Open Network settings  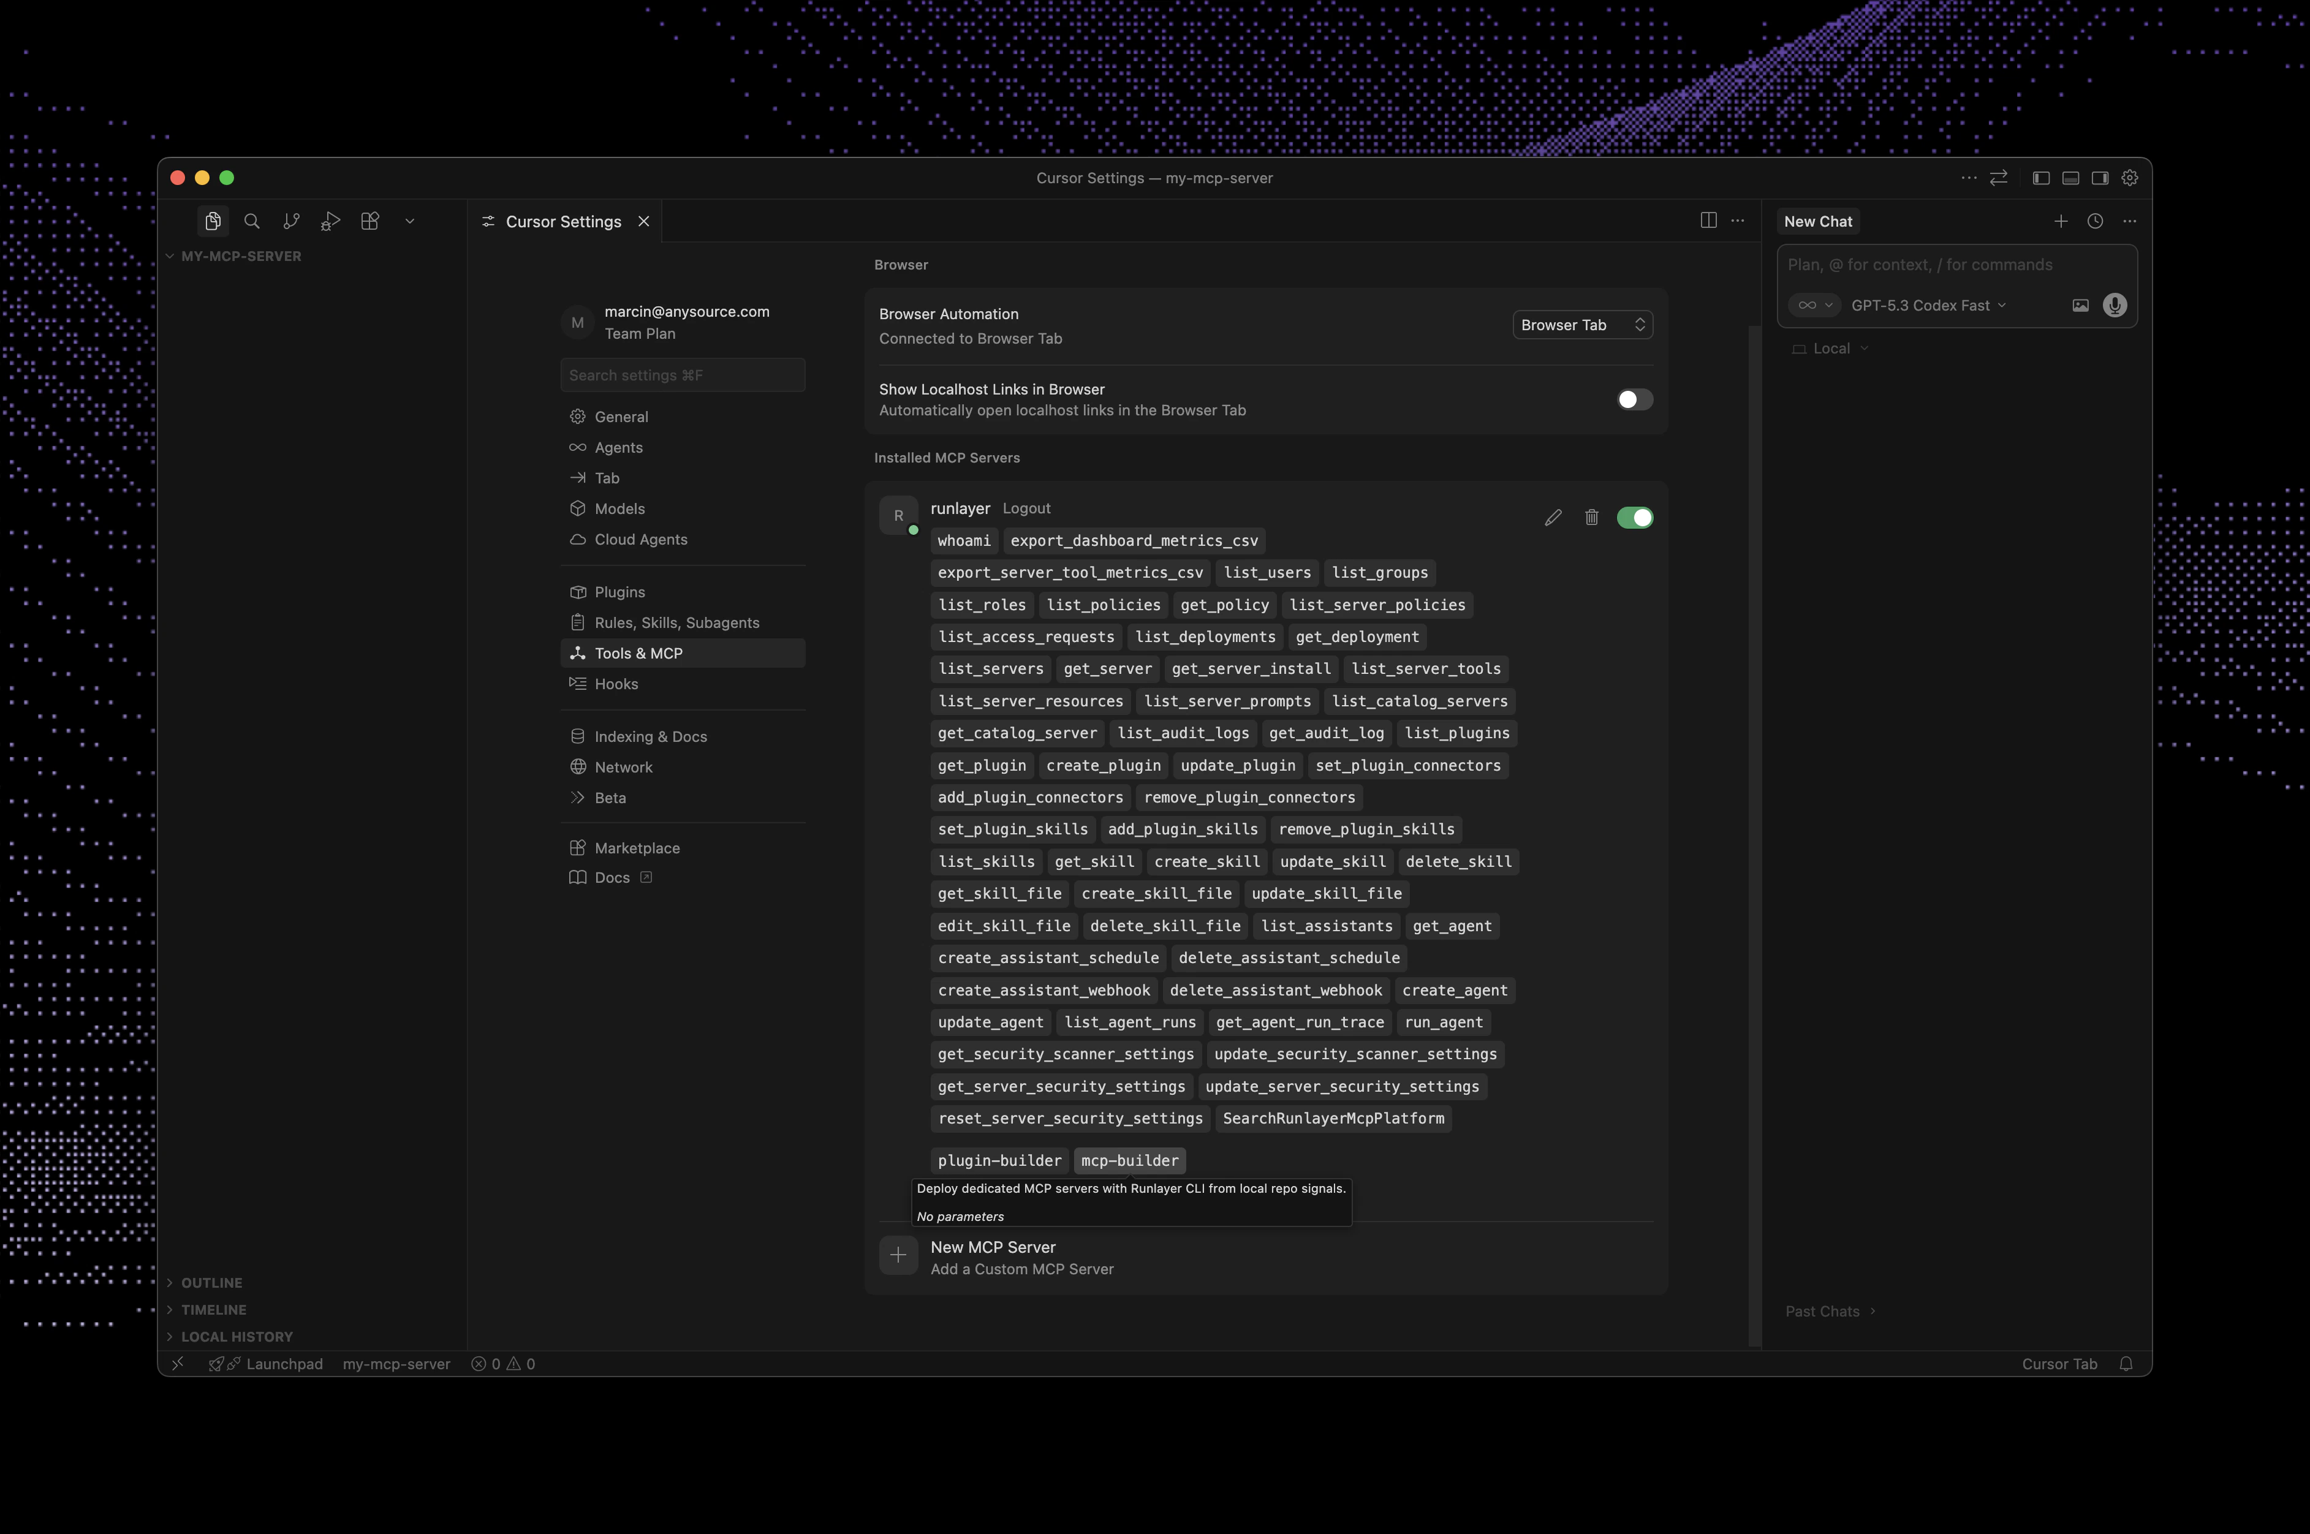683,767
